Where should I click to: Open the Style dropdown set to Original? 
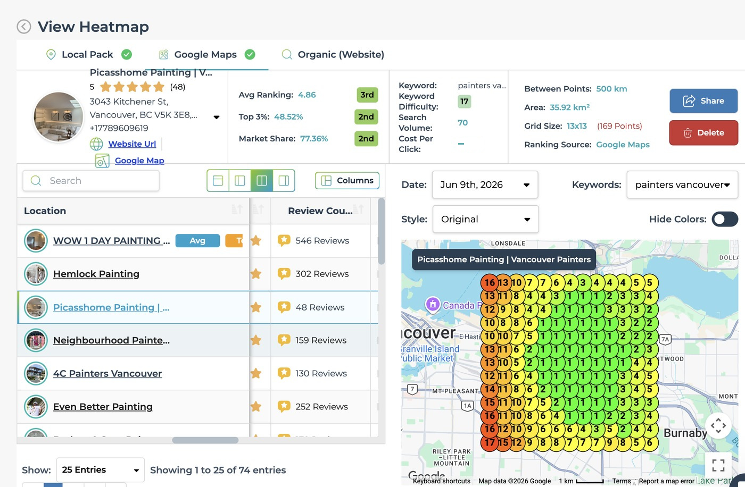coord(485,219)
